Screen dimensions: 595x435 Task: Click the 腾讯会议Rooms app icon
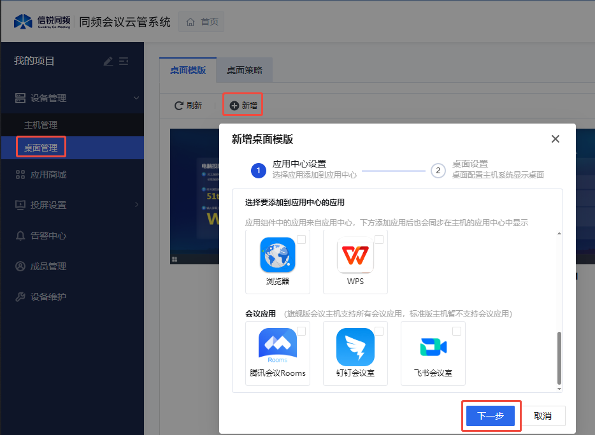(x=278, y=347)
